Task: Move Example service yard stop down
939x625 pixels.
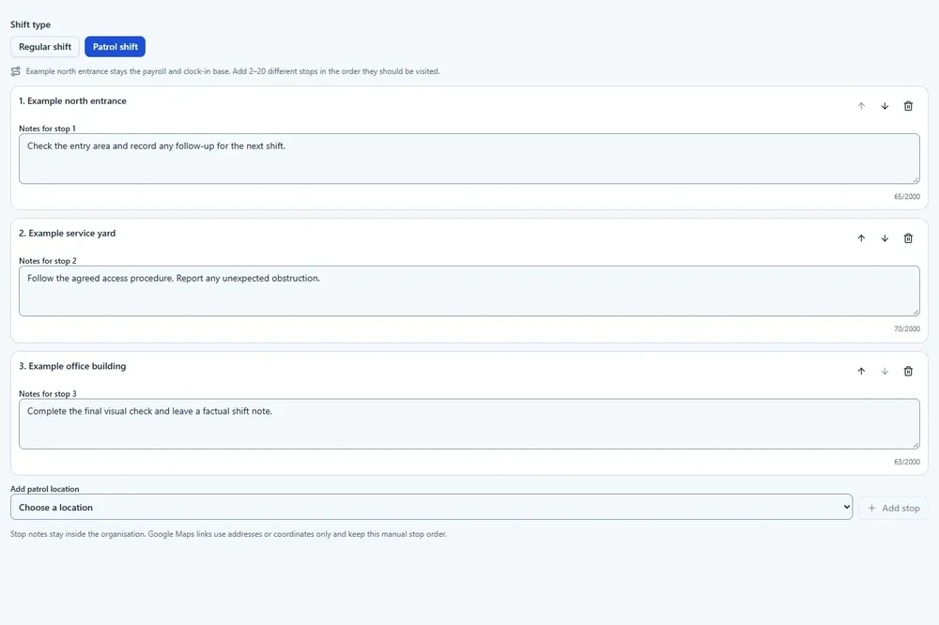Action: 885,238
